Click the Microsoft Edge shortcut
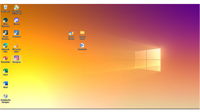 (6, 48)
